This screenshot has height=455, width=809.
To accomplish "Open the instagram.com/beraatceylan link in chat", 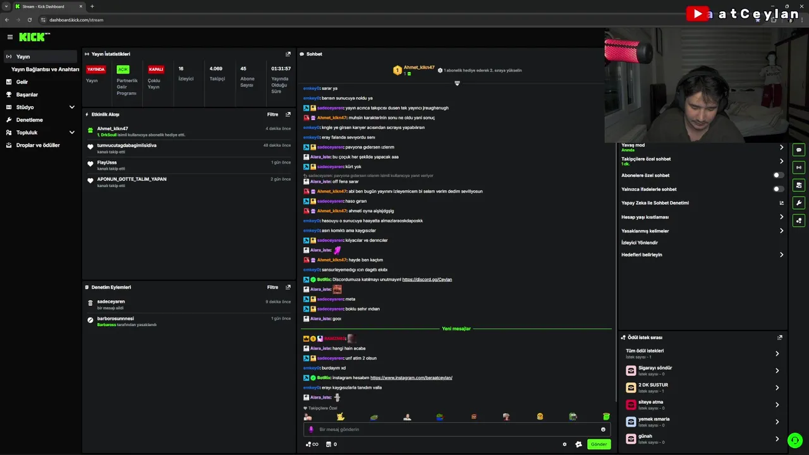I will click(411, 378).
